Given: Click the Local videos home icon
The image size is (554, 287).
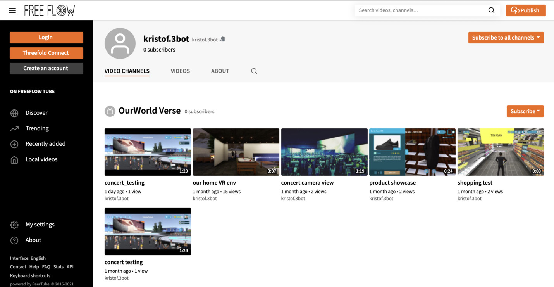Looking at the screenshot, I should [14, 159].
